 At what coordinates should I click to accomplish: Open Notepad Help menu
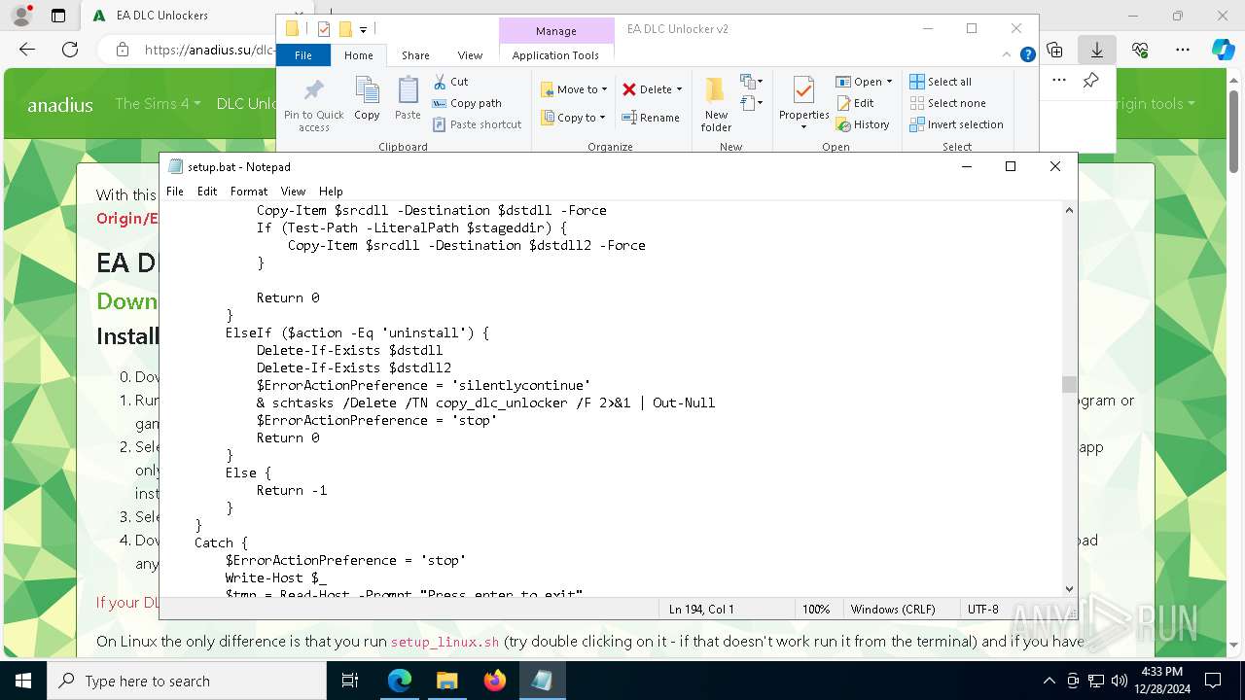pos(331,192)
